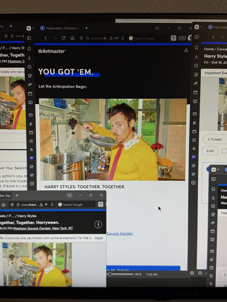Open new tab in checkout window
Viewport: 227px width, 302px height.
click(86, 28)
